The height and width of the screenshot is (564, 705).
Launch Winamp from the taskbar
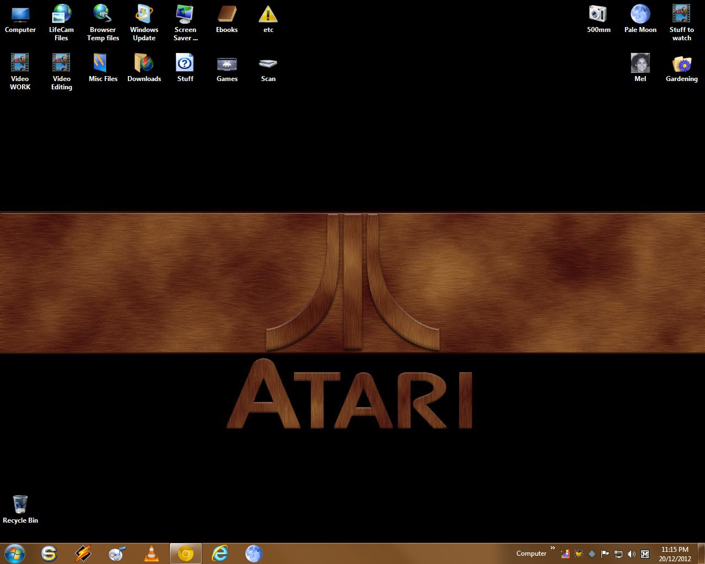(x=83, y=554)
